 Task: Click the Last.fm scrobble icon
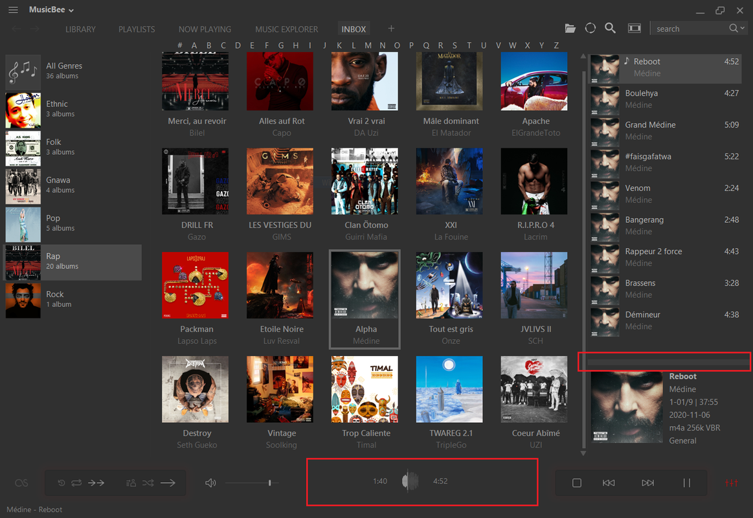point(21,483)
